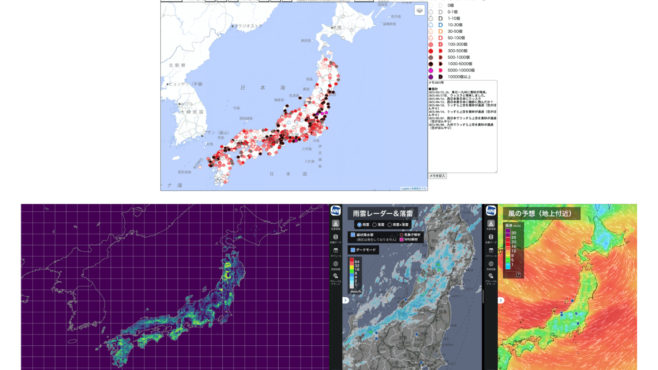
Task: Toggle the 線状降水帯 checkbox
Action: [353, 235]
